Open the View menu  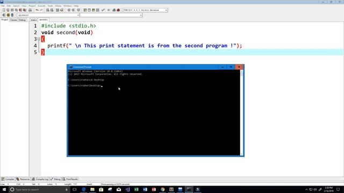click(24, 6)
